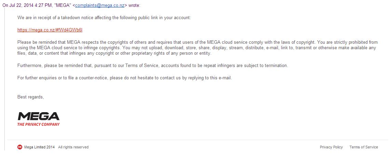Click the red Mega circle icon in footer
The height and width of the screenshot is (159, 391).
[20, 147]
